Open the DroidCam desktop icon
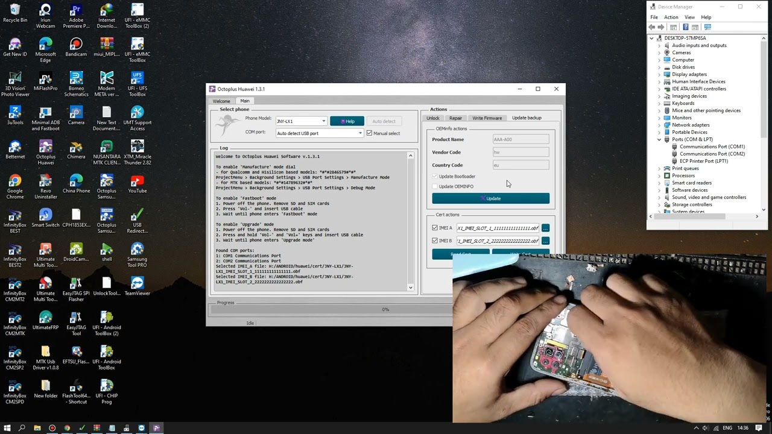The width and height of the screenshot is (772, 434). (76, 253)
